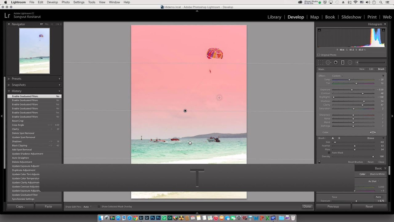Image resolution: width=394 pixels, height=222 pixels.
Task: Collapse the effect sliders with triangle
Action: [x=383, y=76]
